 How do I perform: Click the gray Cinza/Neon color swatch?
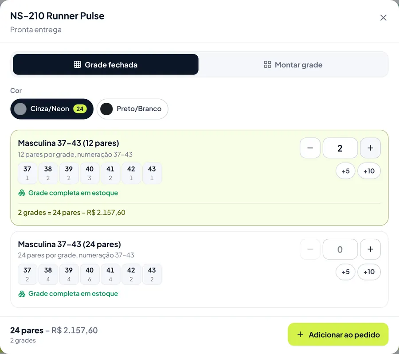pyautogui.click(x=20, y=109)
